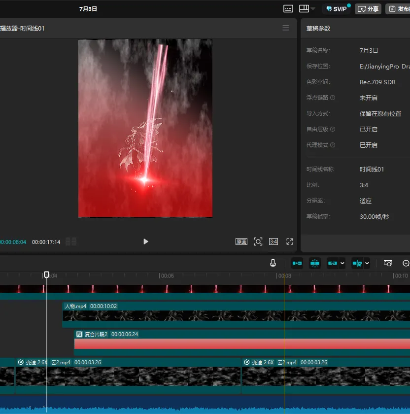Click the 30.00帧/秒 frame rate value

coord(375,216)
